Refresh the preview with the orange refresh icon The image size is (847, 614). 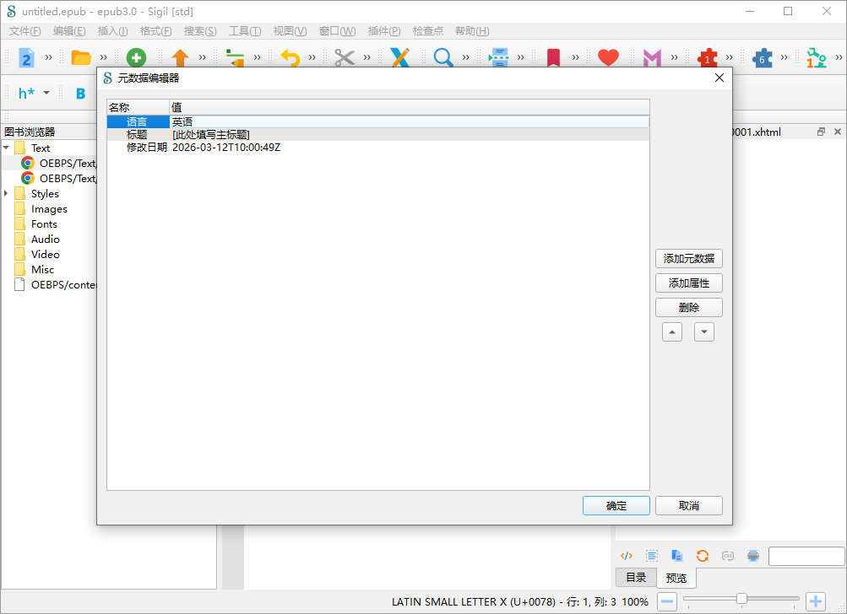[x=702, y=555]
